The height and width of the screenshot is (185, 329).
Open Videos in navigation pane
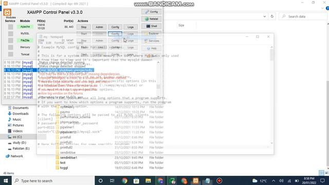tap(17, 131)
